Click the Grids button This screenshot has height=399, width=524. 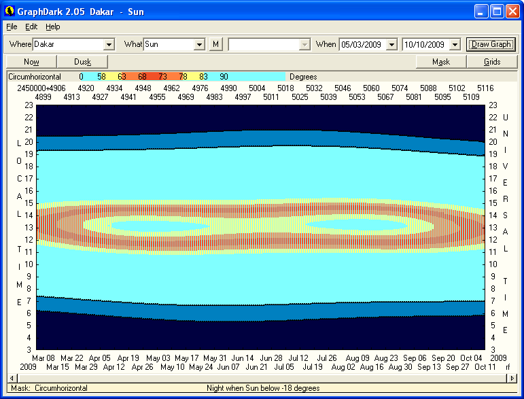[x=492, y=62]
